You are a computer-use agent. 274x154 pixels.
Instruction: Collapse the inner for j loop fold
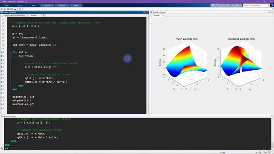(11, 56)
